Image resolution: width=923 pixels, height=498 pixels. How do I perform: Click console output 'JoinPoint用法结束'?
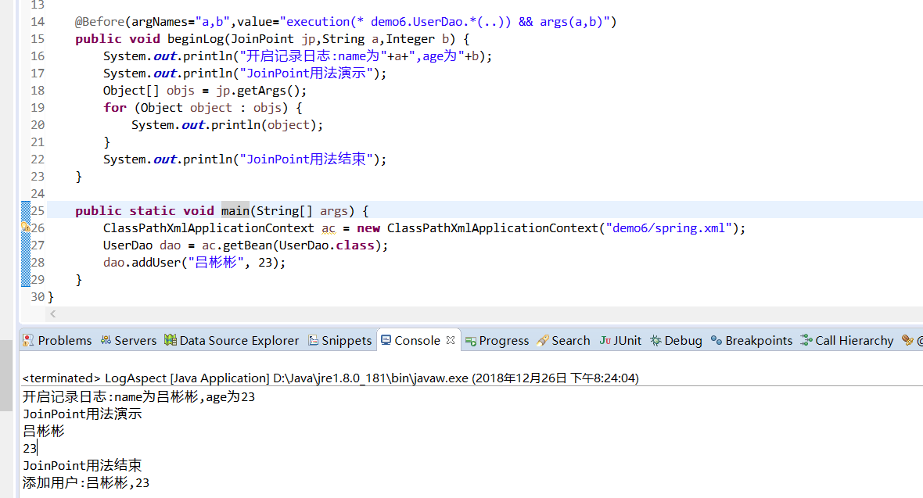click(82, 466)
